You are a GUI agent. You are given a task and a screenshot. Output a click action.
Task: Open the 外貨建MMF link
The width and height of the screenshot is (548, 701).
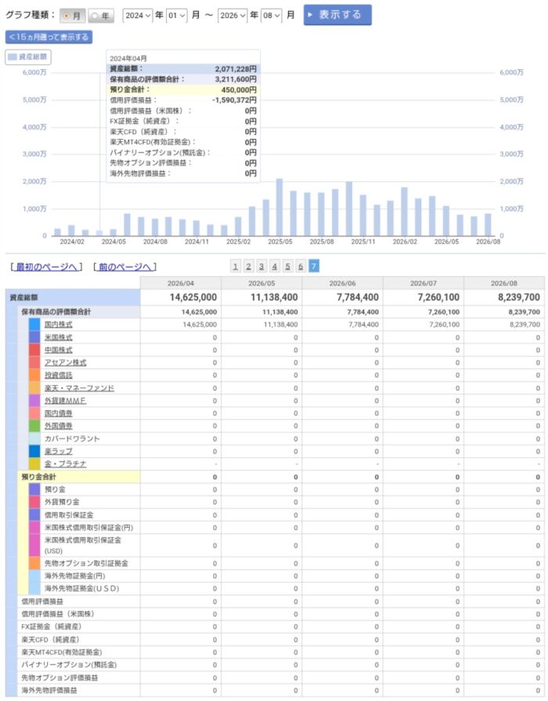(x=65, y=401)
